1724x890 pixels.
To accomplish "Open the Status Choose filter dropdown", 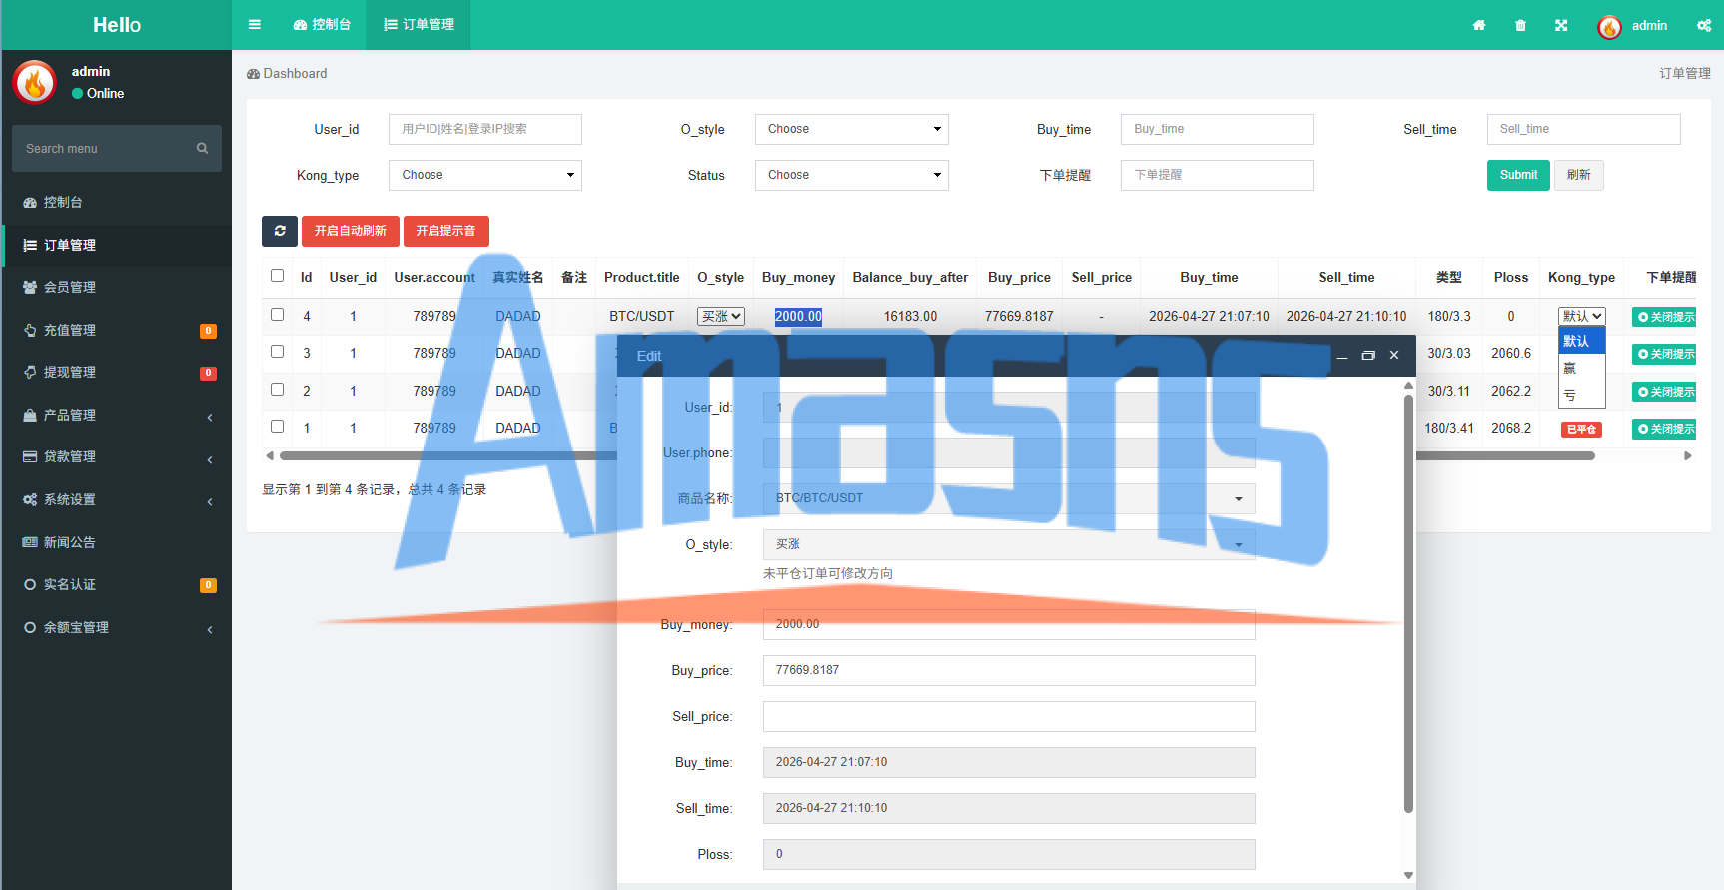I will point(852,175).
